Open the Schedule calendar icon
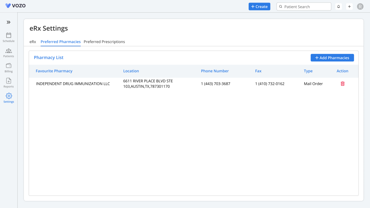370x208 pixels. pyautogui.click(x=9, y=35)
